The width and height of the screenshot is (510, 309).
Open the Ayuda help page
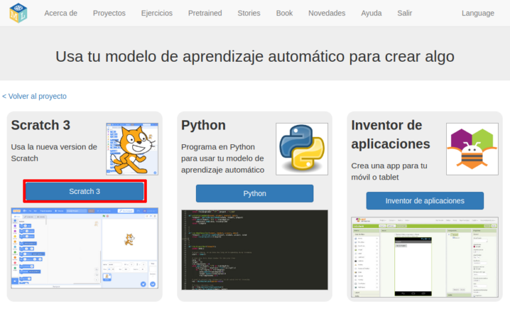[371, 13]
